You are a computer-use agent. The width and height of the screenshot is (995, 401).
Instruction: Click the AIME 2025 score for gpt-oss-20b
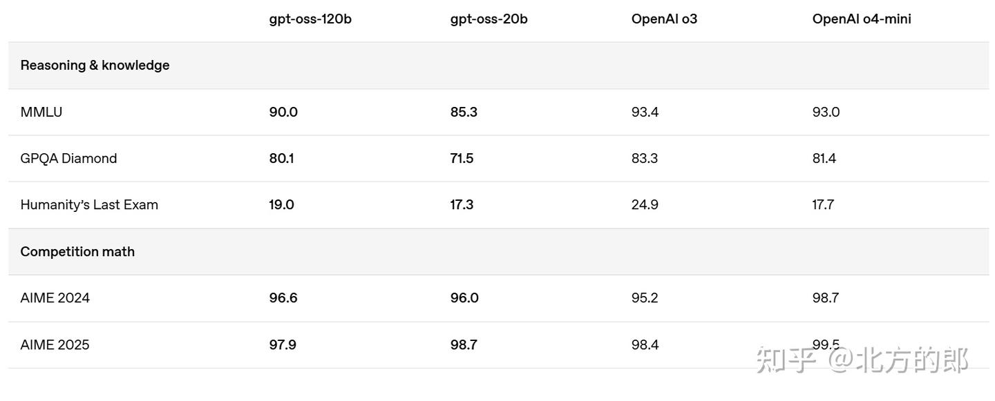point(464,345)
